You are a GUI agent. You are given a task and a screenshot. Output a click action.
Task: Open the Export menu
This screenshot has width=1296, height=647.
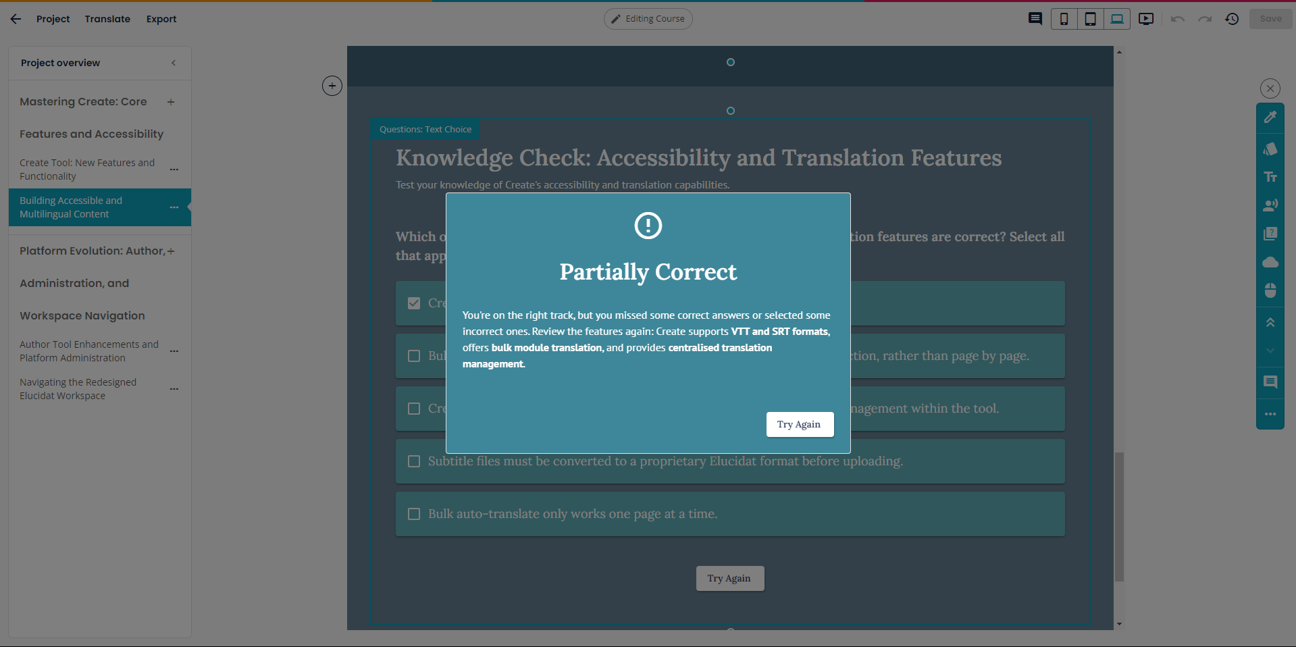(161, 19)
